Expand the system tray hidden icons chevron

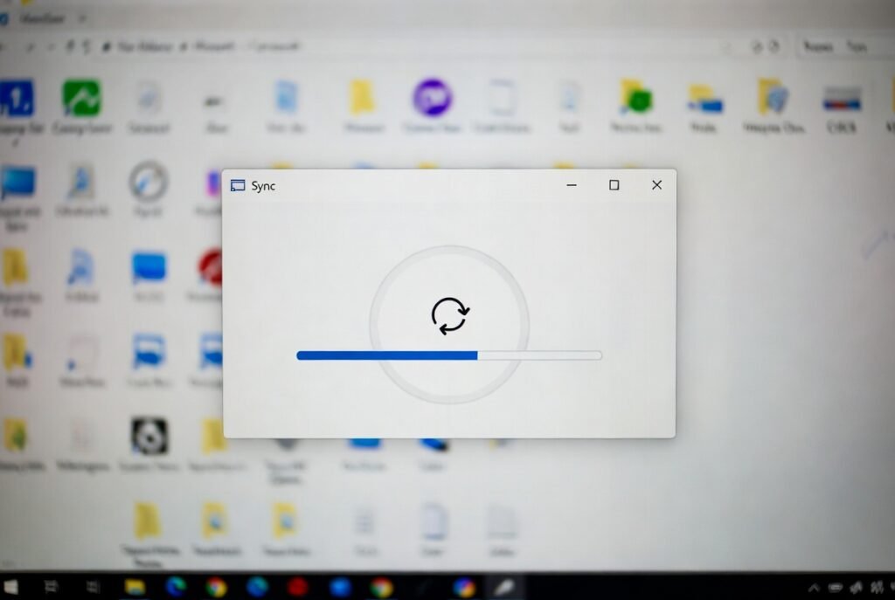point(813,587)
